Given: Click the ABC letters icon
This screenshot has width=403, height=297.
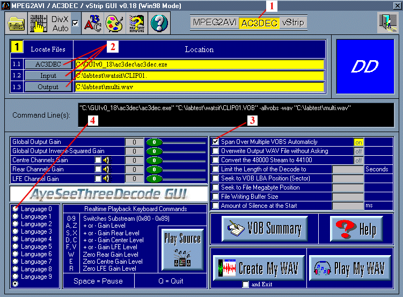Looking at the screenshot, I should click(92, 24).
